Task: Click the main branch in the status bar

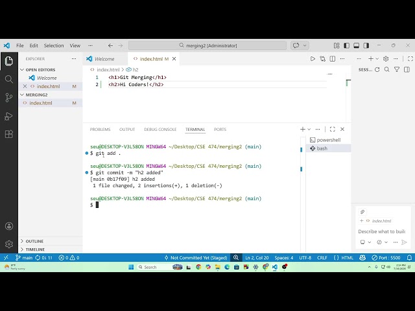Action: coord(24,258)
